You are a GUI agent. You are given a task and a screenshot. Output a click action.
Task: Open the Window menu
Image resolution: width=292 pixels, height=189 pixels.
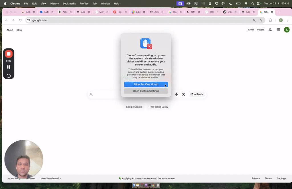click(x=105, y=3)
